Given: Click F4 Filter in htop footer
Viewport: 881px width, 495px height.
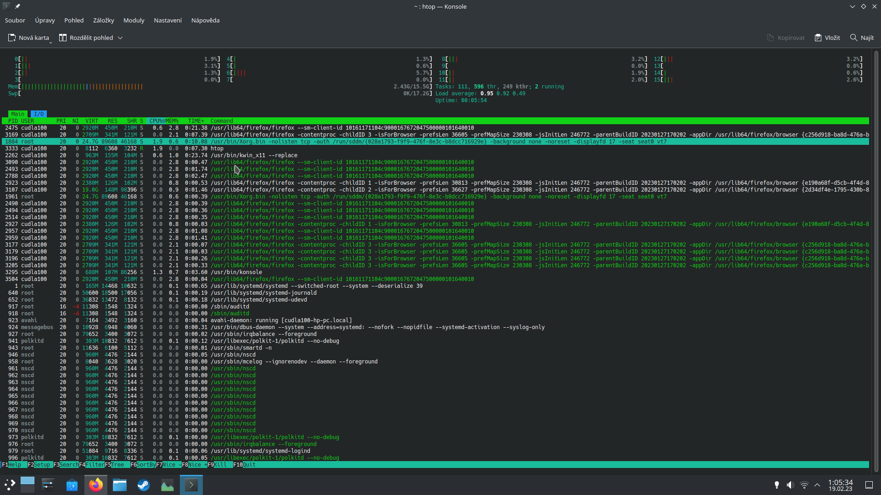Looking at the screenshot, I should 92,465.
